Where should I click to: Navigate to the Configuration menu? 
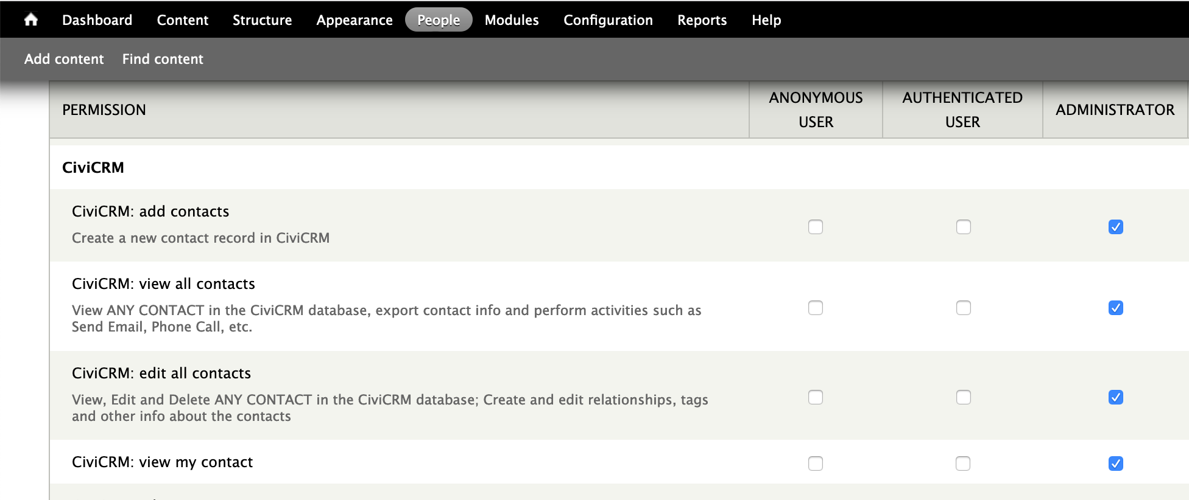pyautogui.click(x=607, y=20)
